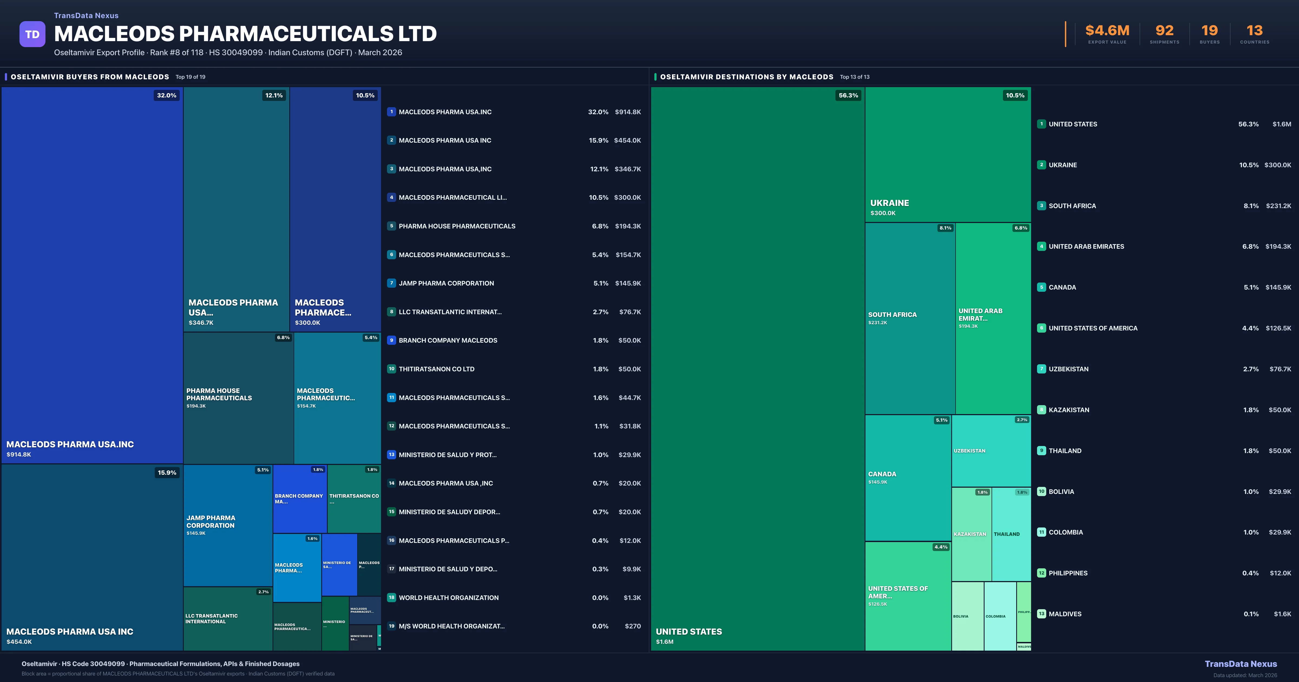Screen dimensions: 1299x682
Task: Click the SOUTH AFRICA treemap tile
Action: click(x=910, y=318)
